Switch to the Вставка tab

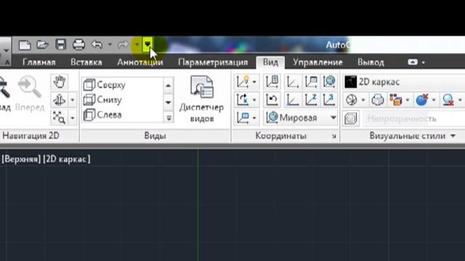(86, 62)
